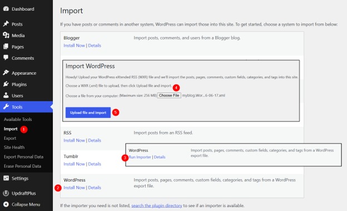
Task: Click the Blogger importer title
Action: 72,38
